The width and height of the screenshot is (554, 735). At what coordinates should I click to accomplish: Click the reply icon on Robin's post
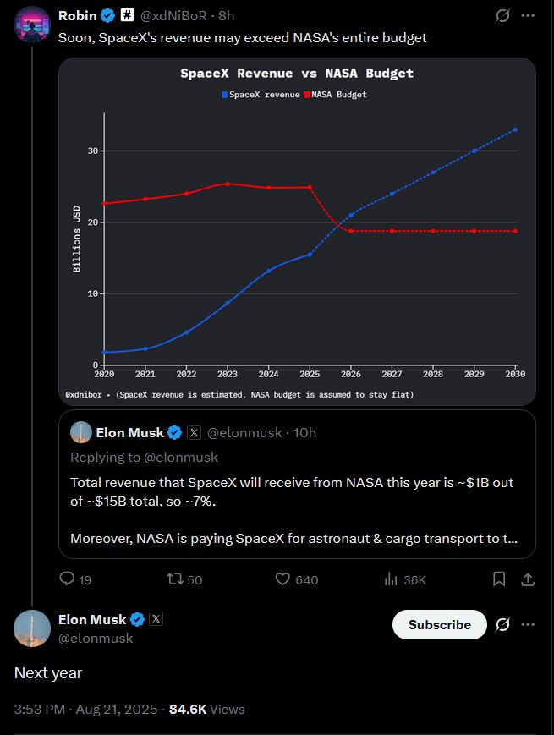[x=67, y=579]
